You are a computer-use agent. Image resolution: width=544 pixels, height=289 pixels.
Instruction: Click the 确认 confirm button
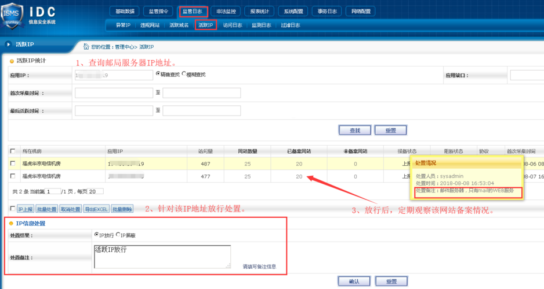coord(354,281)
